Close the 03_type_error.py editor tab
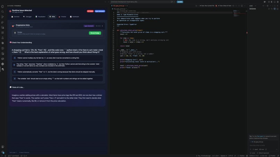 pyautogui.click(x=127, y=6)
